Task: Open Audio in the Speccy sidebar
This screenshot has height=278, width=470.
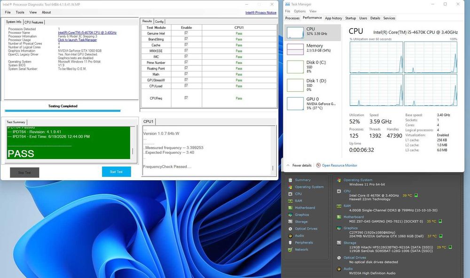Action: click(x=299, y=235)
